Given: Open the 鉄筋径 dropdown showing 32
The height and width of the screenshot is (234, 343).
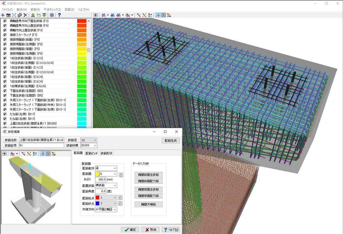Looking at the screenshot, I should 89,140.
